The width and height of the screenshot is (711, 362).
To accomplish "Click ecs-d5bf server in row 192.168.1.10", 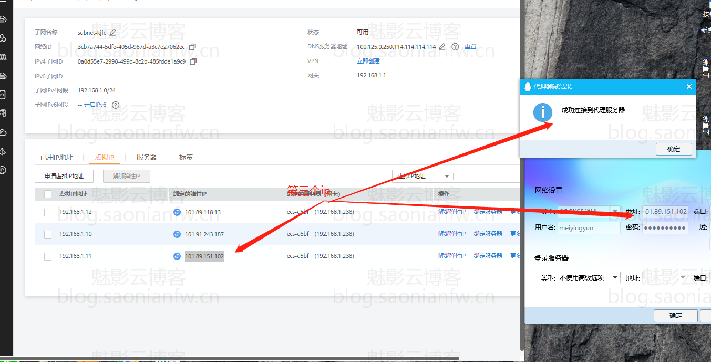I will [x=298, y=234].
